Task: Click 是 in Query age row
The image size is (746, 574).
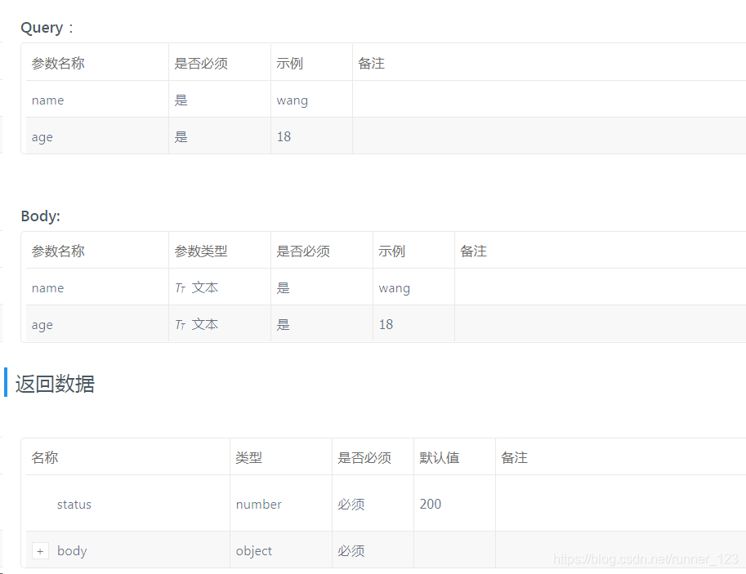Action: tap(181, 137)
